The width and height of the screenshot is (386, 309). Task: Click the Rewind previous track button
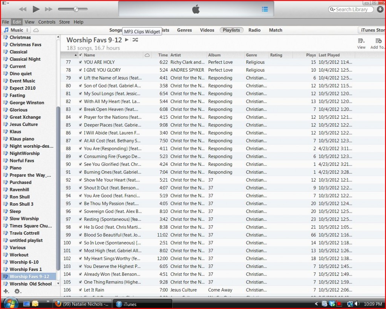pos(23,9)
